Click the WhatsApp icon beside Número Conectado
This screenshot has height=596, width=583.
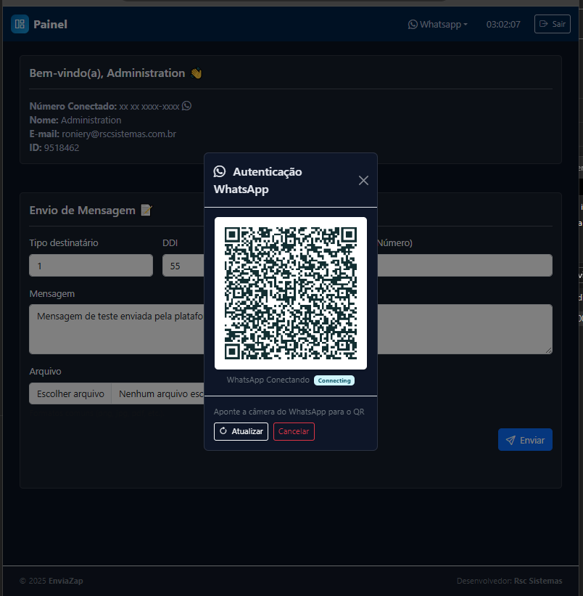pos(187,106)
